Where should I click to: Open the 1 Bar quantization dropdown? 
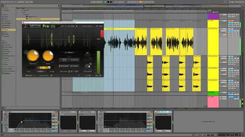[30, 2]
